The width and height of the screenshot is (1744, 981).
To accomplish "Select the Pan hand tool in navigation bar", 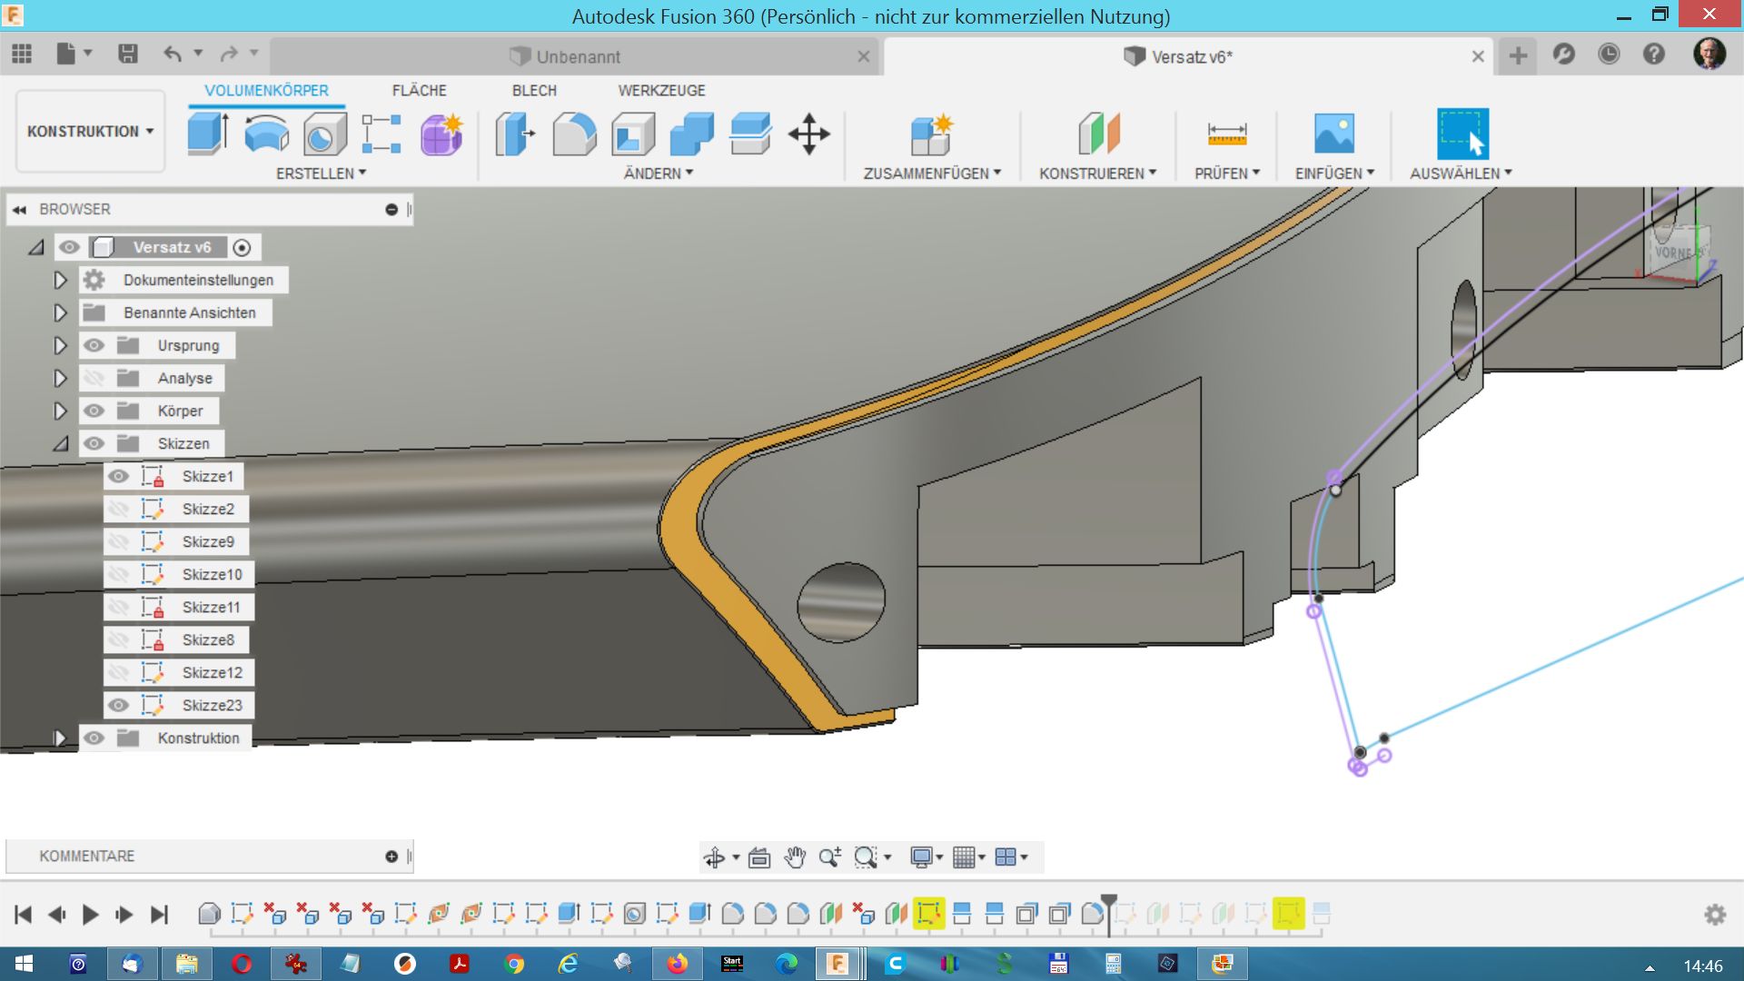I will [x=795, y=857].
